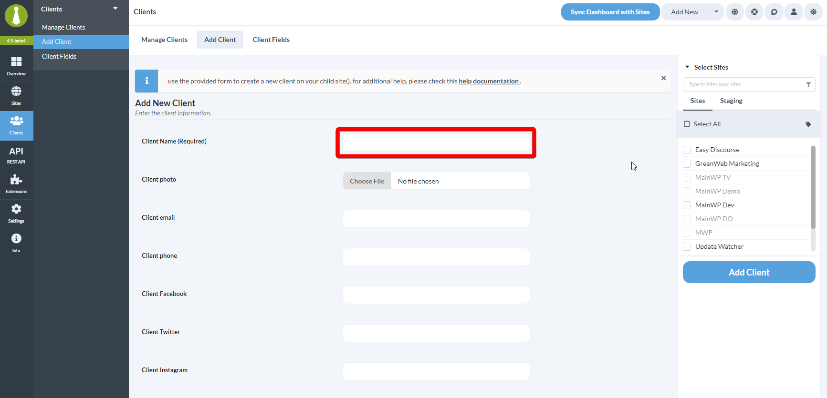Close the info notice with the X

(663, 78)
